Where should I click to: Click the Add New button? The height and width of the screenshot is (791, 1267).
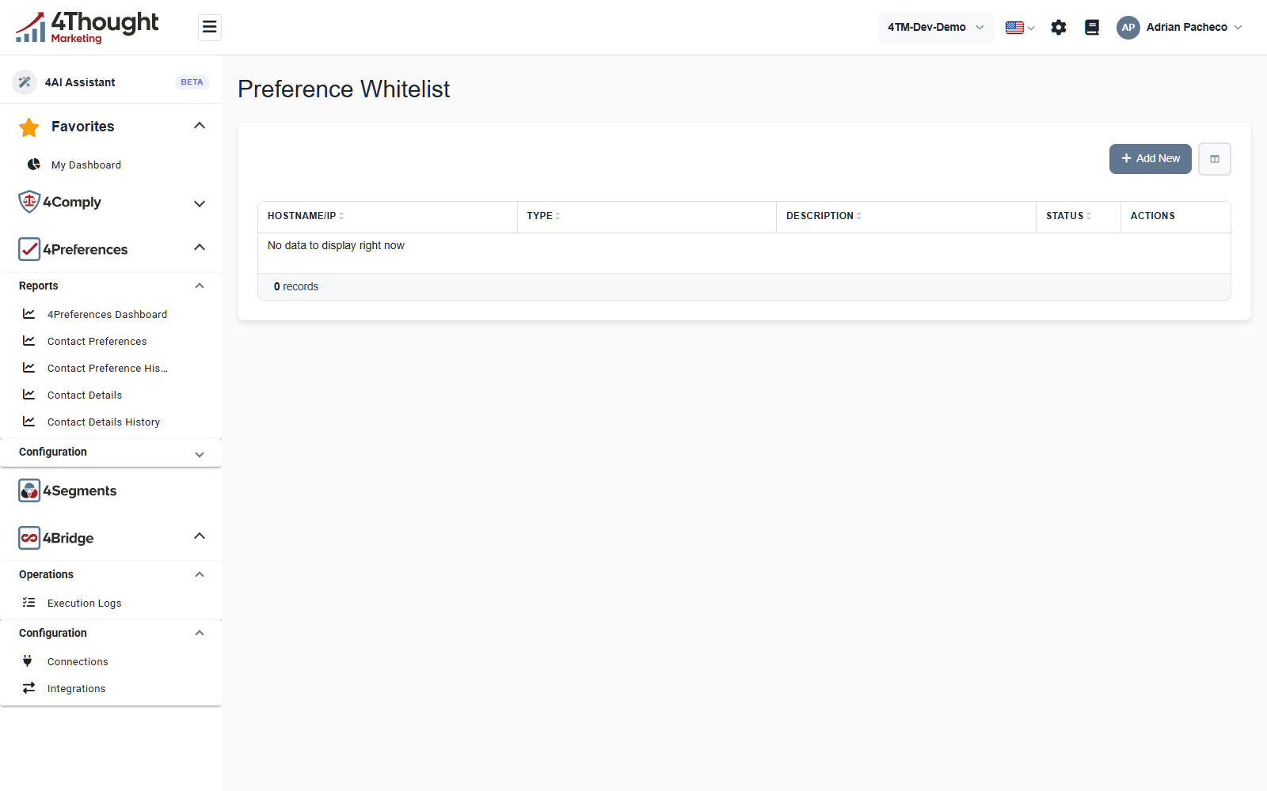[1151, 159]
